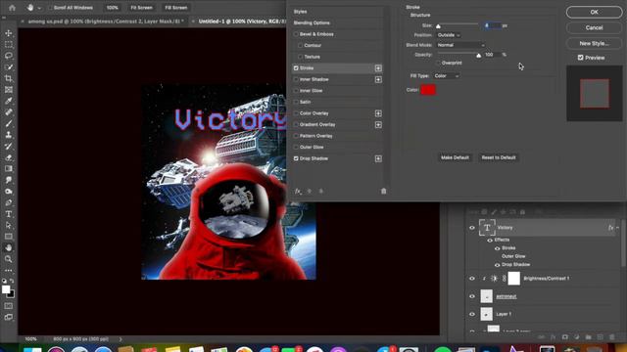
Task: Select the Clone Stamp tool
Action: coord(9,135)
